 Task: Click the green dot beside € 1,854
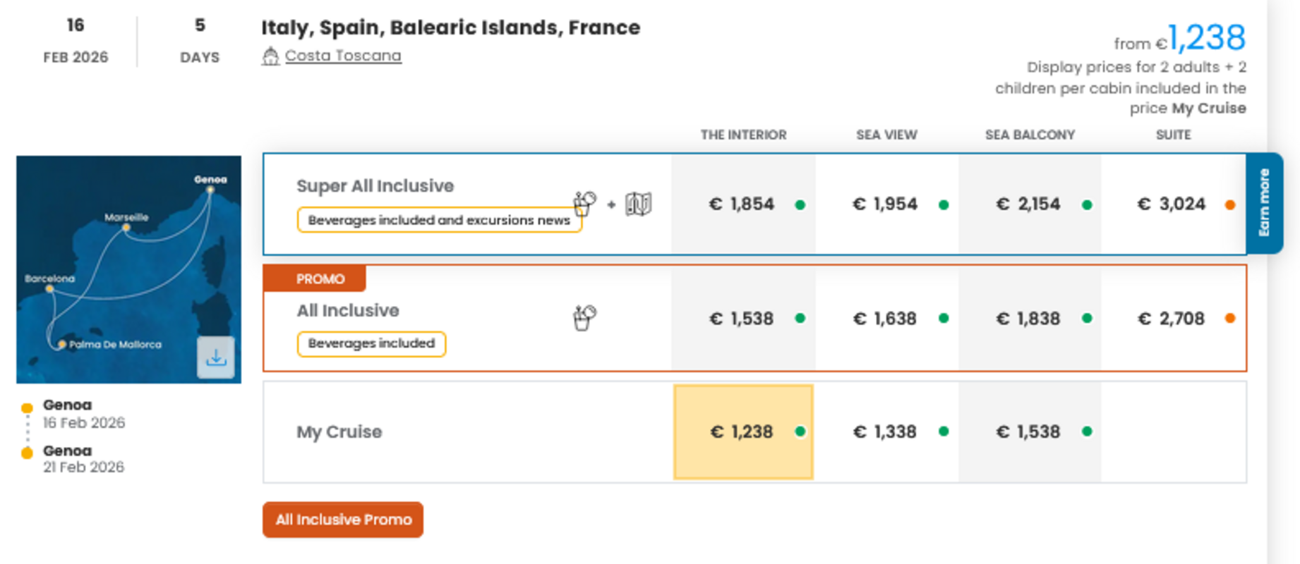click(x=800, y=205)
